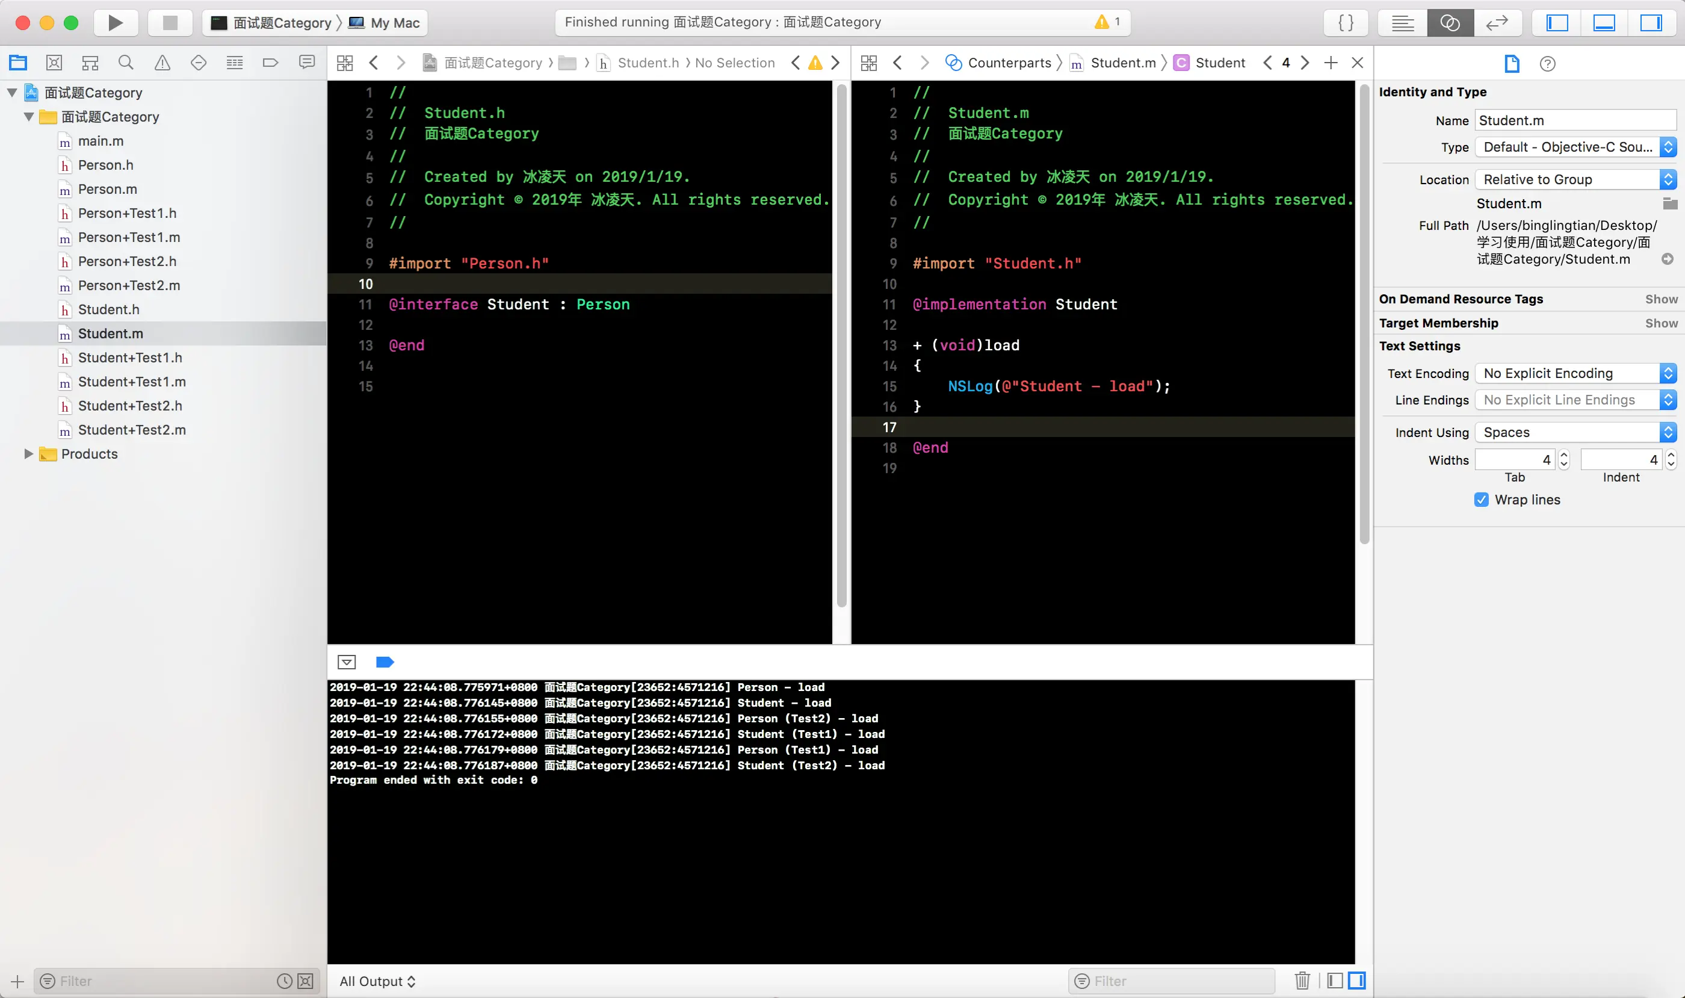Click the Stop button in toolbar
The width and height of the screenshot is (1685, 998).
[170, 23]
